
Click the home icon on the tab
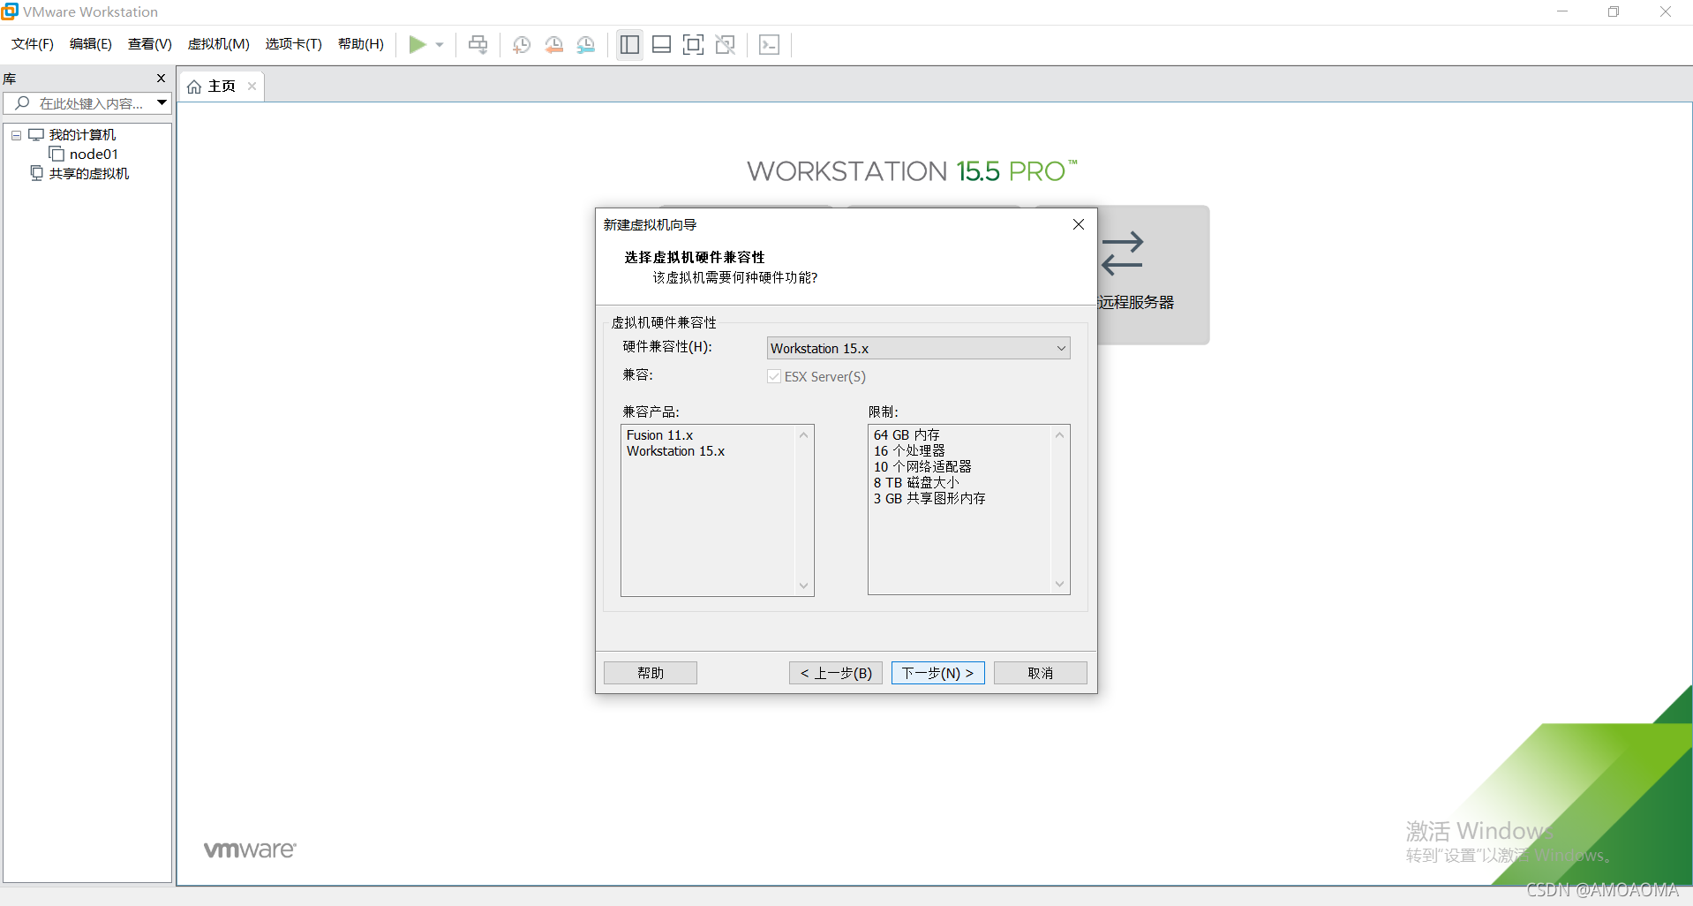click(x=194, y=87)
